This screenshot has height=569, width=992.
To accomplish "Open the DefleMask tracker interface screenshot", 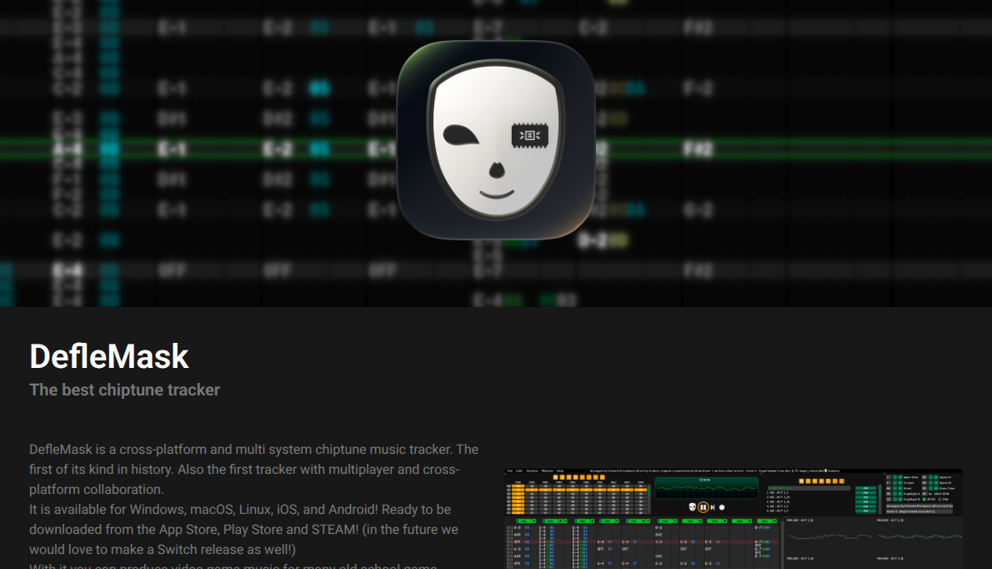I will (734, 518).
